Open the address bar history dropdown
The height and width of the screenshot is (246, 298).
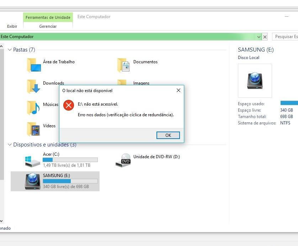tap(259, 37)
